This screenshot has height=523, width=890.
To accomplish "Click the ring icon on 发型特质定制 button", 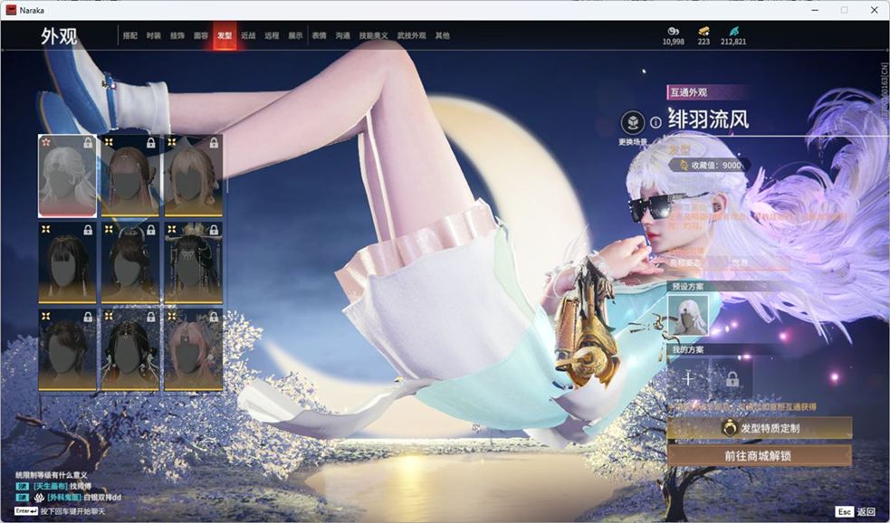I will point(729,428).
